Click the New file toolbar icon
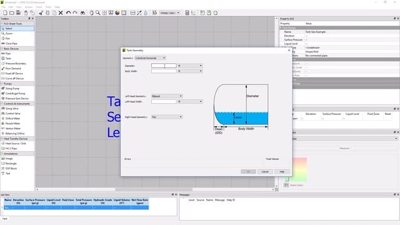Screen dimensions: 400x225 click(x=5, y=12)
